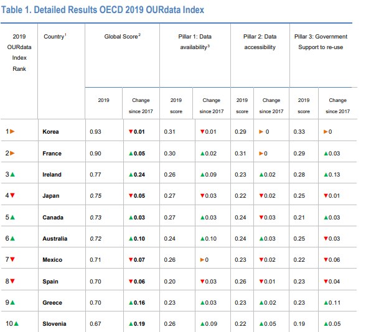This screenshot has height=332, width=366.
Task: Click Korea's global score 0.93
Action: (x=95, y=132)
